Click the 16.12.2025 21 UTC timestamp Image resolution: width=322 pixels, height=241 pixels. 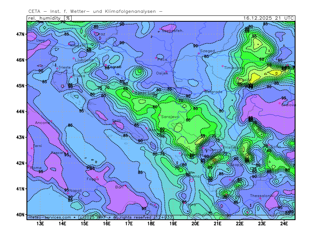click(x=268, y=18)
